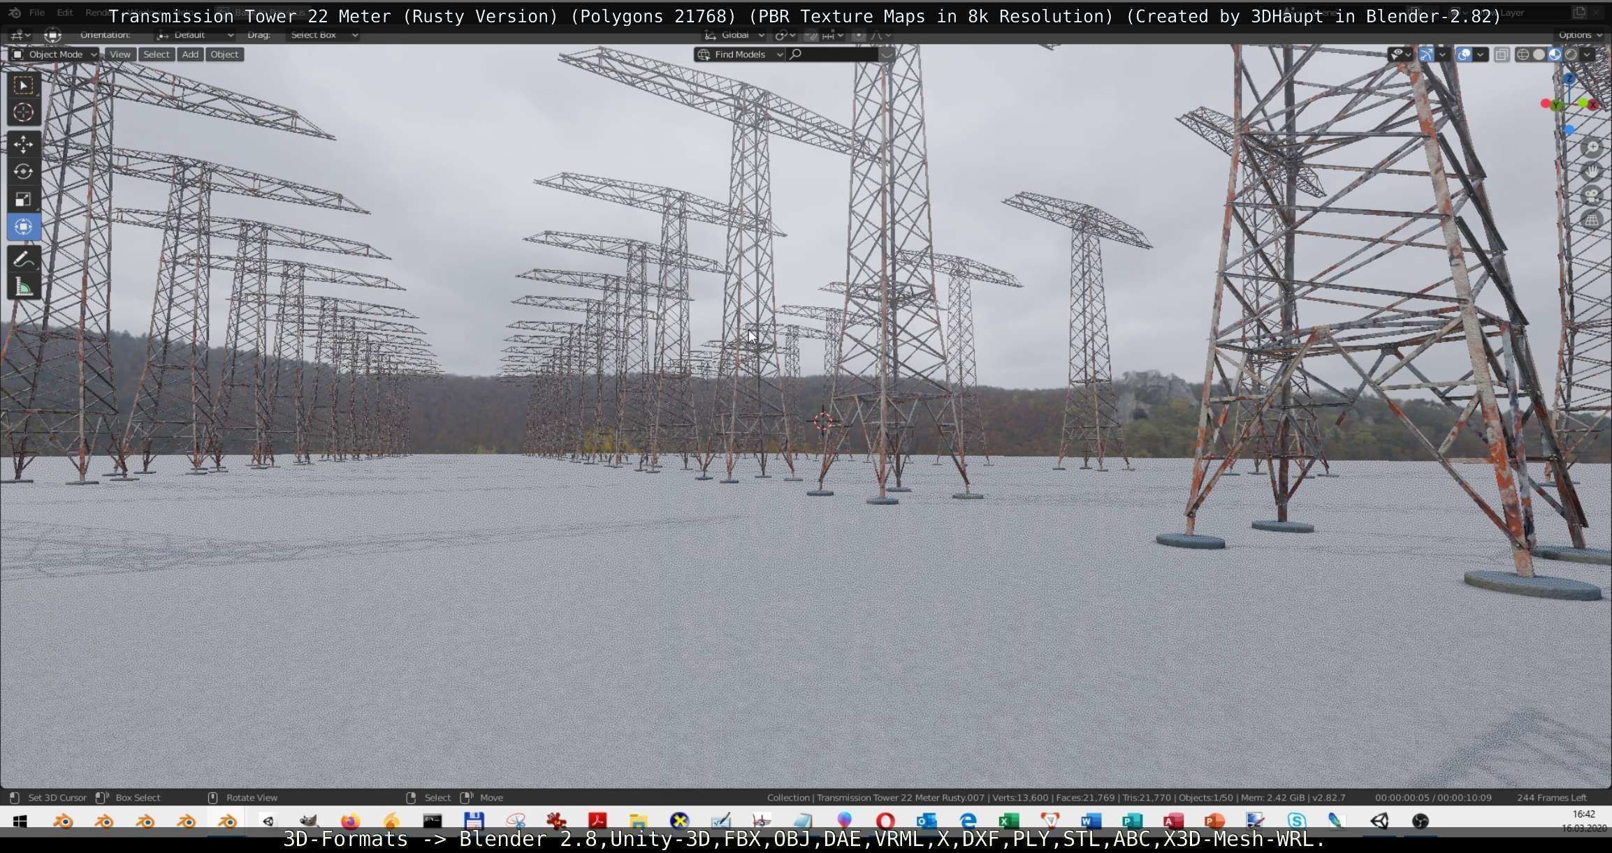Open the command prompt taskbar icon
This screenshot has height=853, width=1612.
tap(433, 821)
